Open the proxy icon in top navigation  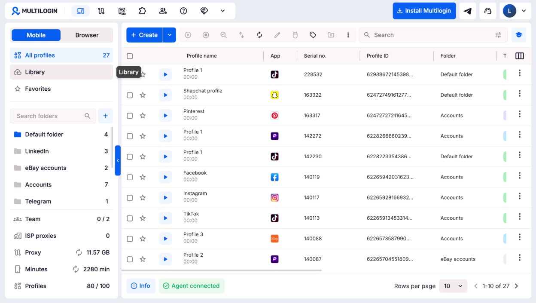101,11
